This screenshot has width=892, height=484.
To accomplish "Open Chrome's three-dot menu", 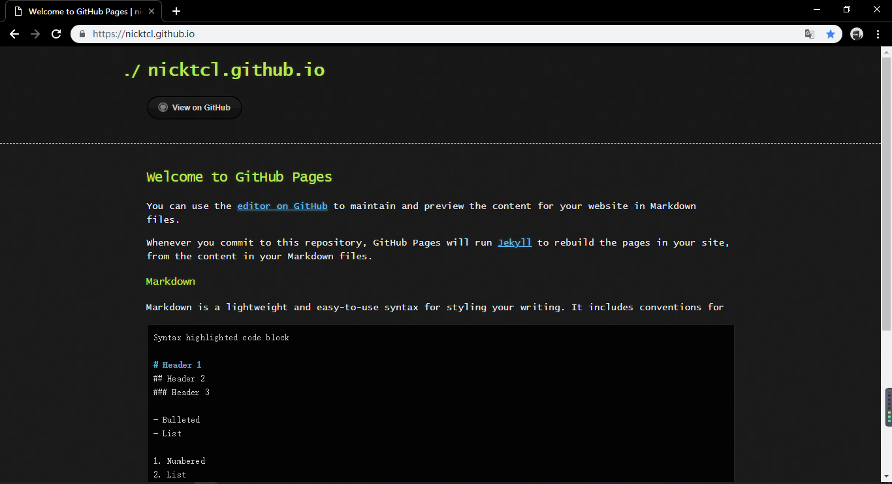I will [x=878, y=34].
